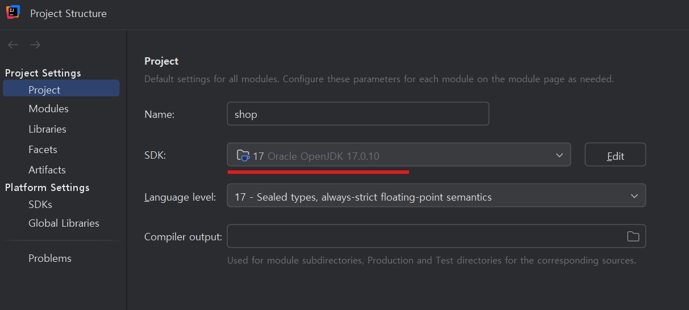Open the Modules settings page

coord(48,109)
